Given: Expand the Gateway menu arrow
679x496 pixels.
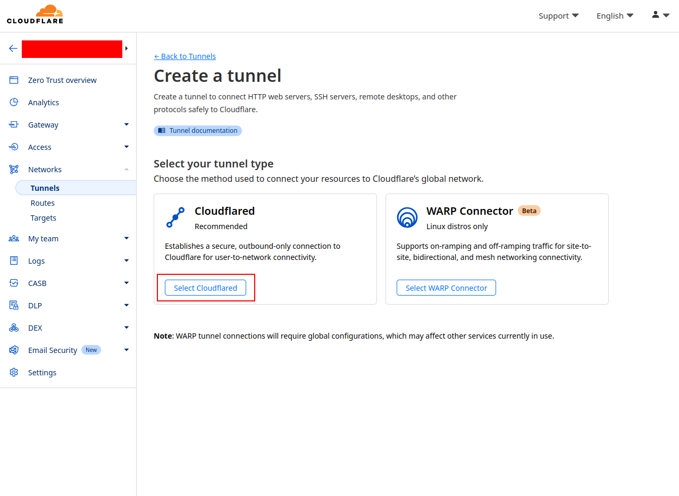Looking at the screenshot, I should click(x=127, y=124).
